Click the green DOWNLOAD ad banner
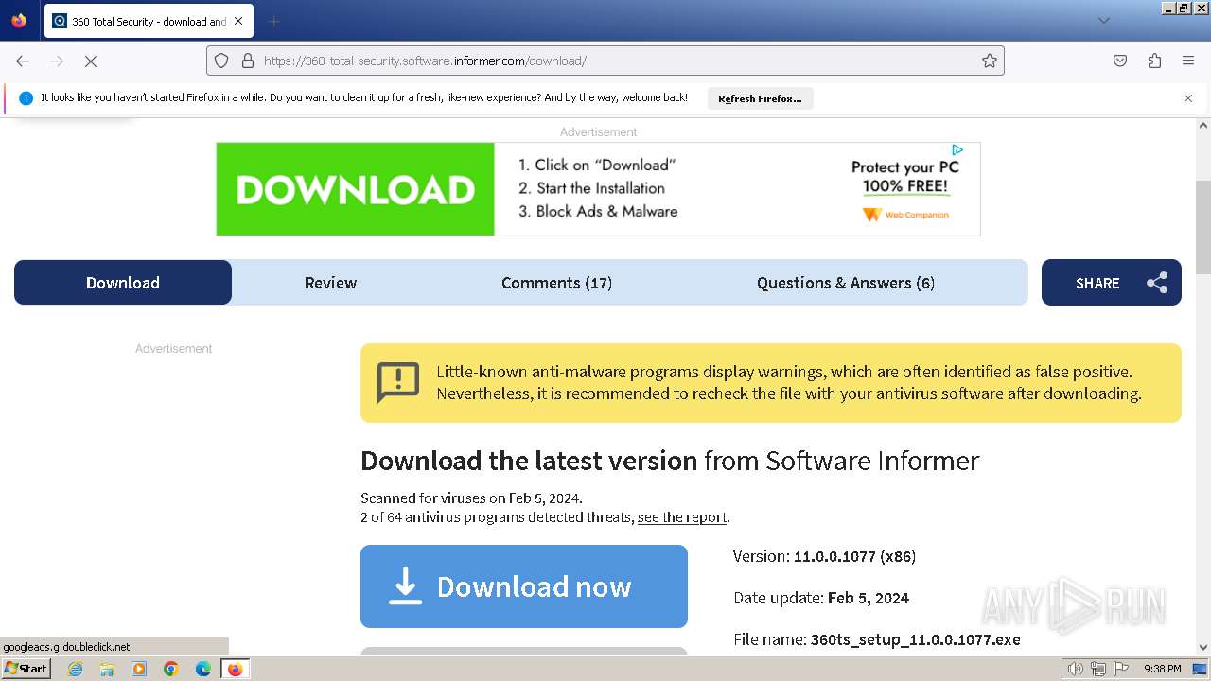The height and width of the screenshot is (681, 1211). (356, 189)
